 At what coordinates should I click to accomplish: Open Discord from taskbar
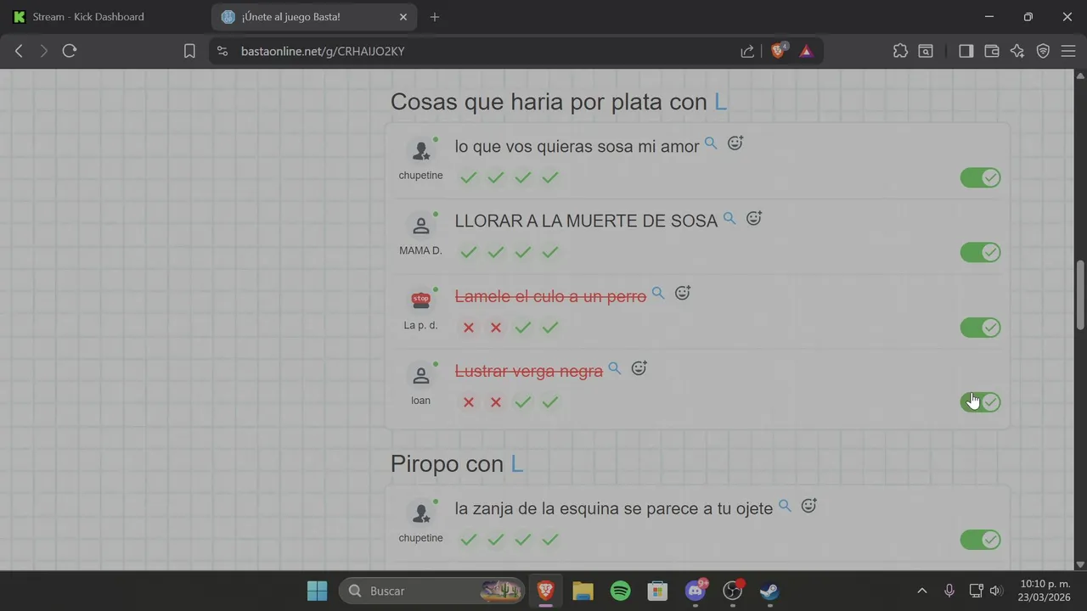(x=696, y=591)
